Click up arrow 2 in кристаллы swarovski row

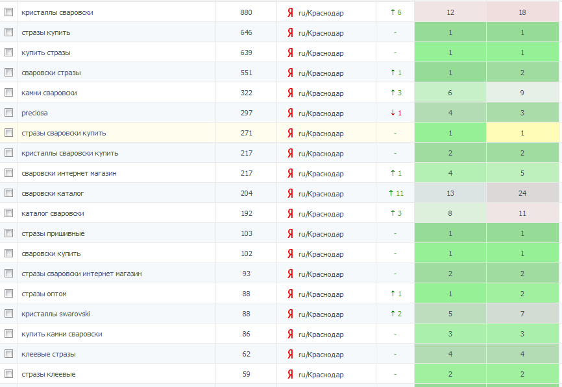pos(396,314)
